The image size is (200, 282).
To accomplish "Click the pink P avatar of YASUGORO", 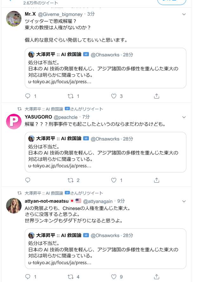I will pos(14,121).
